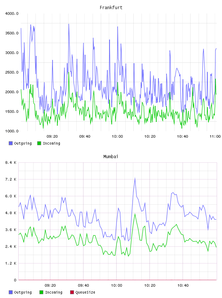The width and height of the screenshot is (222, 298).
Task: Click the 3500.0 y-axis label on Frankfurt
Action: [12, 33]
